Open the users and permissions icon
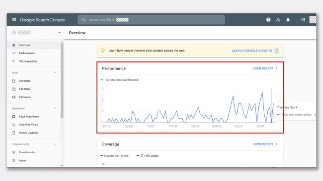This screenshot has height=181, width=323. (x=278, y=20)
